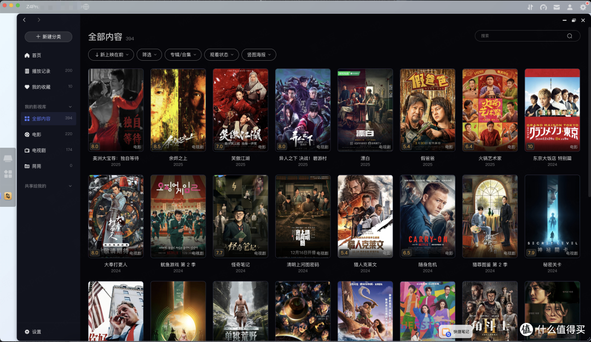Viewport: 591px width, 342px height.
Task: Open the 异人之下 决战！碧游村 poster
Action: click(x=303, y=110)
